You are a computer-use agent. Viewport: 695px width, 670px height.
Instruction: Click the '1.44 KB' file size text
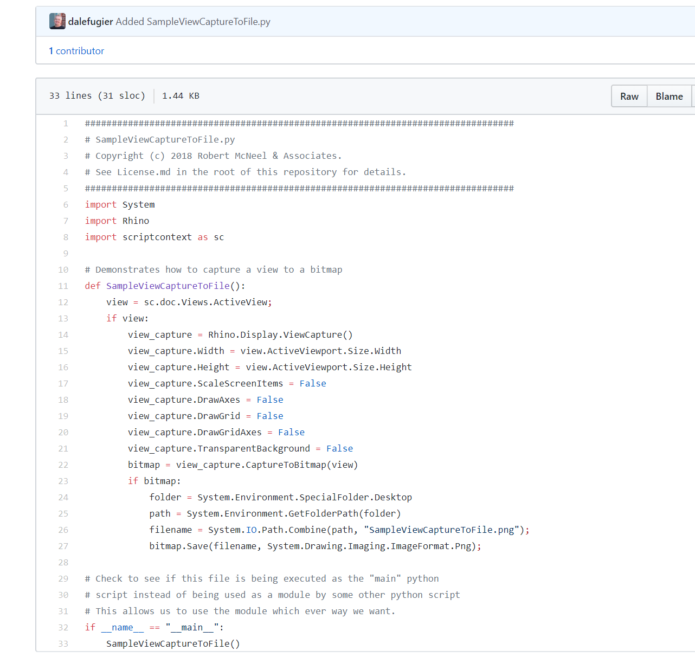181,96
